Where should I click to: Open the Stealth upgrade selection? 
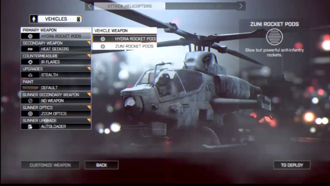(56, 75)
